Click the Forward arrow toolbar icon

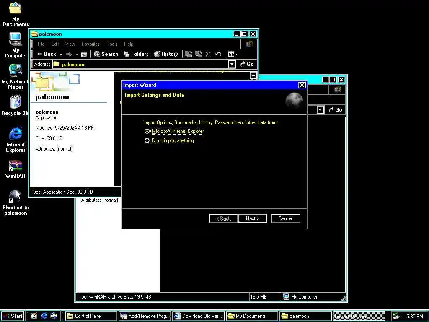coord(69,54)
